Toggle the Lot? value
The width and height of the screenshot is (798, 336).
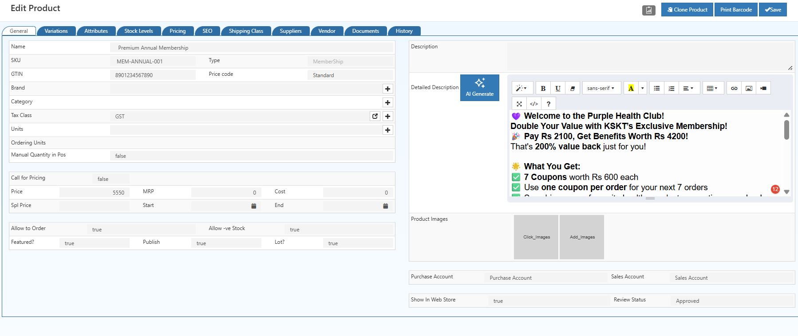(358, 243)
